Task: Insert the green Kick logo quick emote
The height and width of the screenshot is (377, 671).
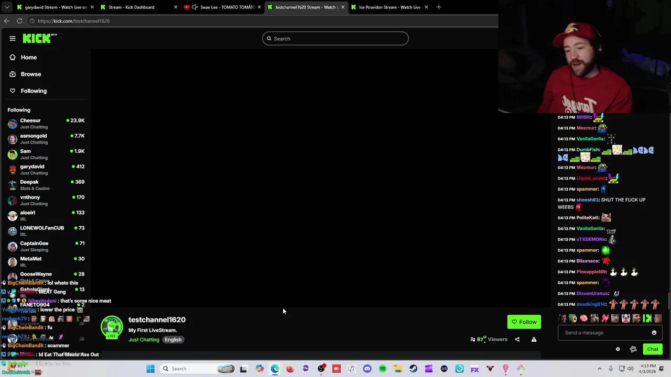Action: [x=647, y=318]
